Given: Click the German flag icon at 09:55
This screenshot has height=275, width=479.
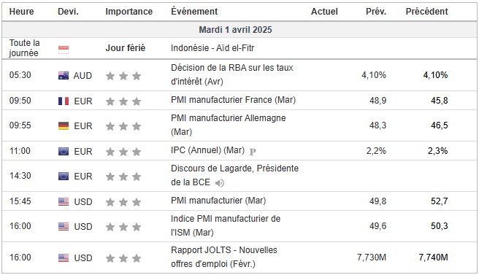Looking at the screenshot, I should pos(64,125).
